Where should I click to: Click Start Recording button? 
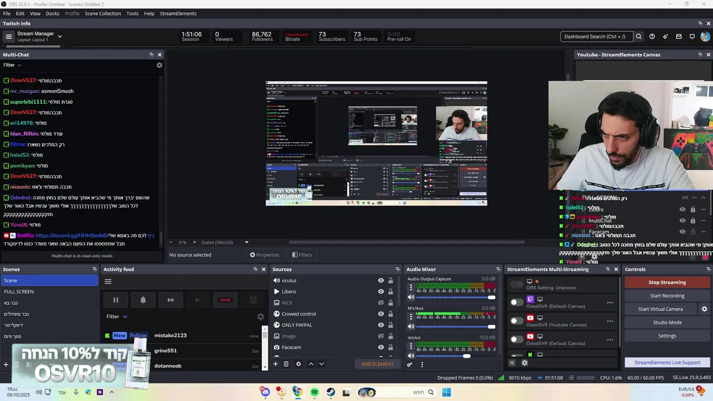tap(667, 296)
